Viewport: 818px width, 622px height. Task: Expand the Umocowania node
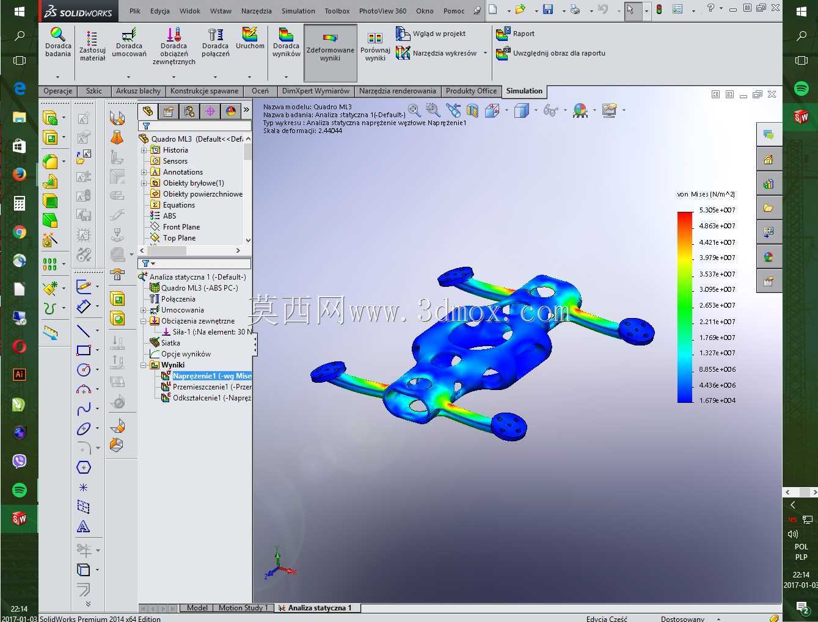click(144, 310)
